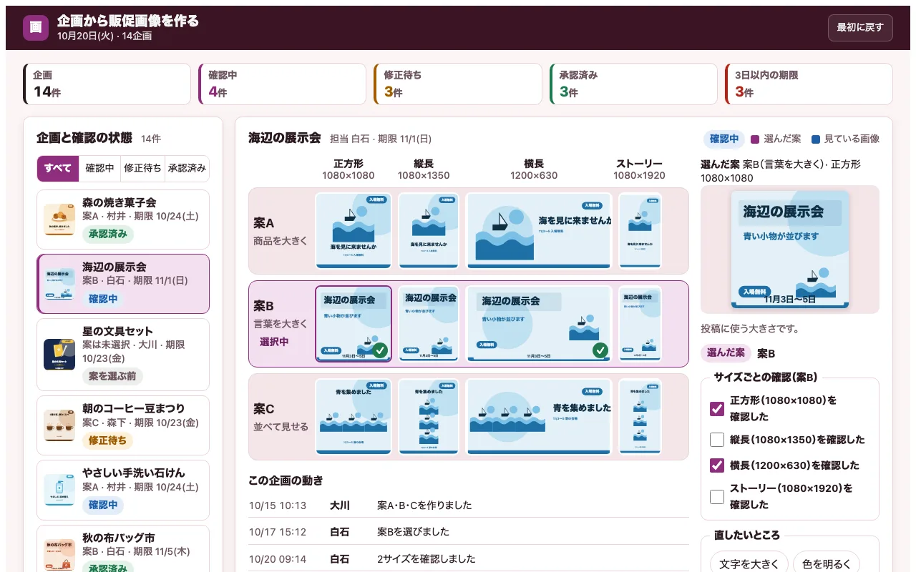Screen dimensions: 916x572
Task: Select 案C square 青を集めました image
Action: [x=354, y=417]
